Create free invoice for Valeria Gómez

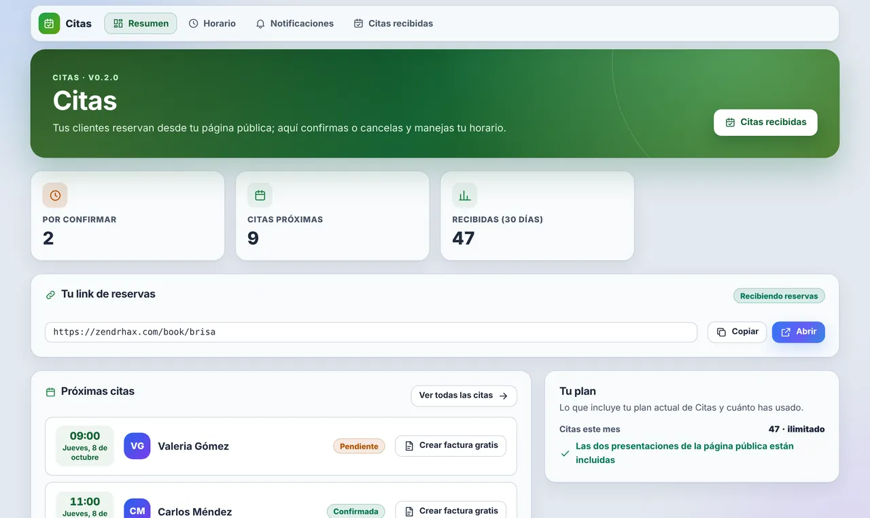click(451, 445)
